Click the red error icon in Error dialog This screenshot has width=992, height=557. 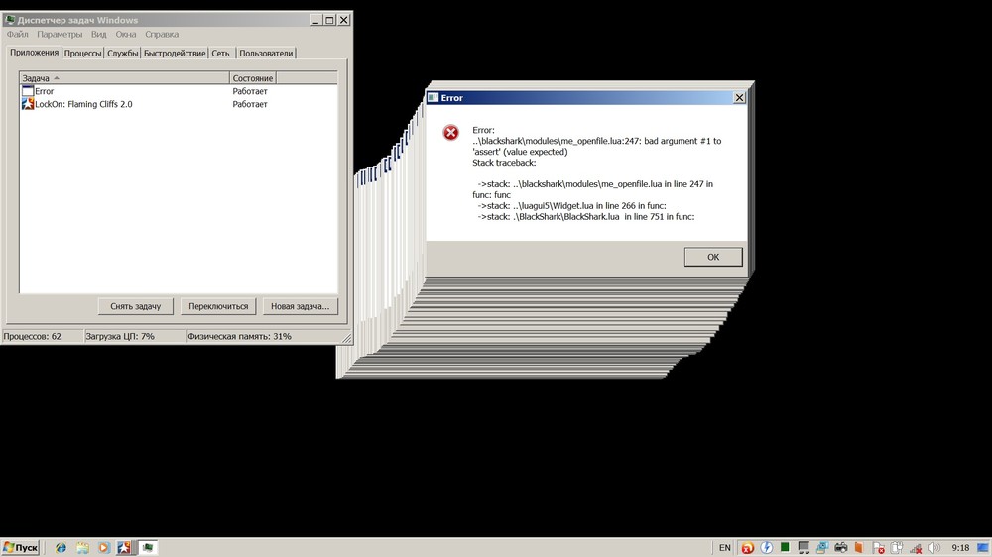click(450, 132)
